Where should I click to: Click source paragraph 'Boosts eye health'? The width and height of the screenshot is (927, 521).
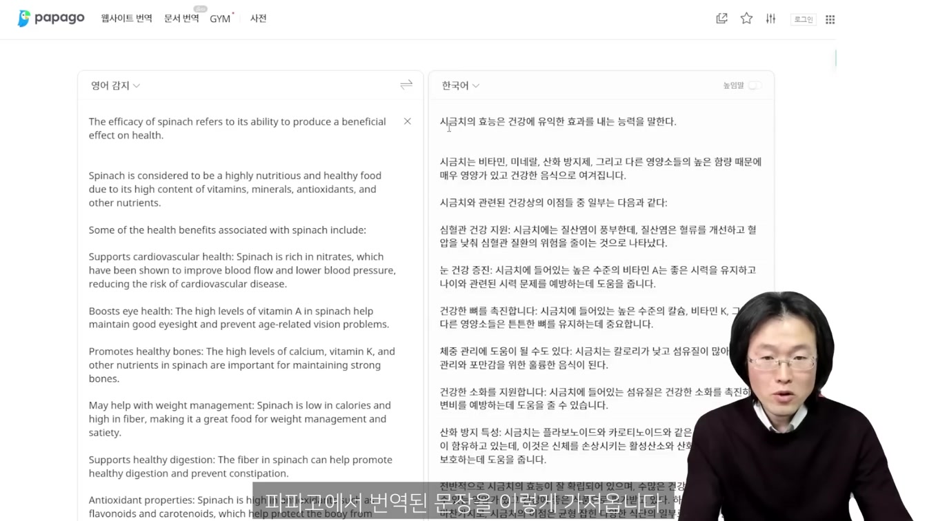239,318
